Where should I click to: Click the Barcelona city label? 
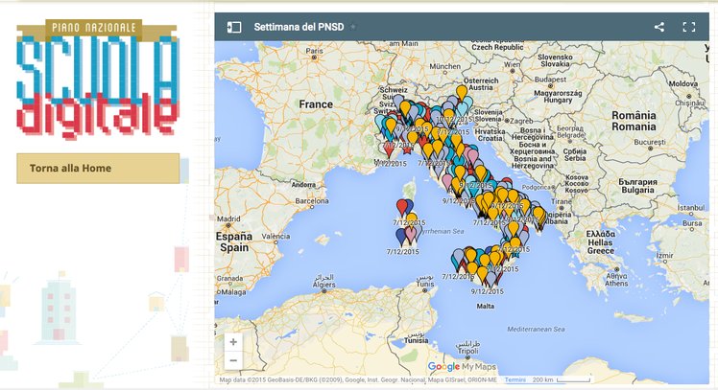[x=312, y=200]
